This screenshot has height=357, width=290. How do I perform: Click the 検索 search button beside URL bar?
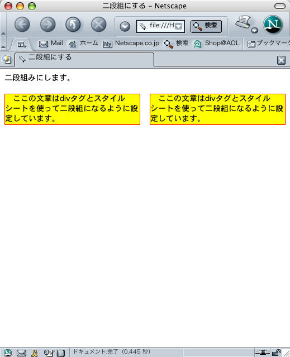(x=206, y=26)
